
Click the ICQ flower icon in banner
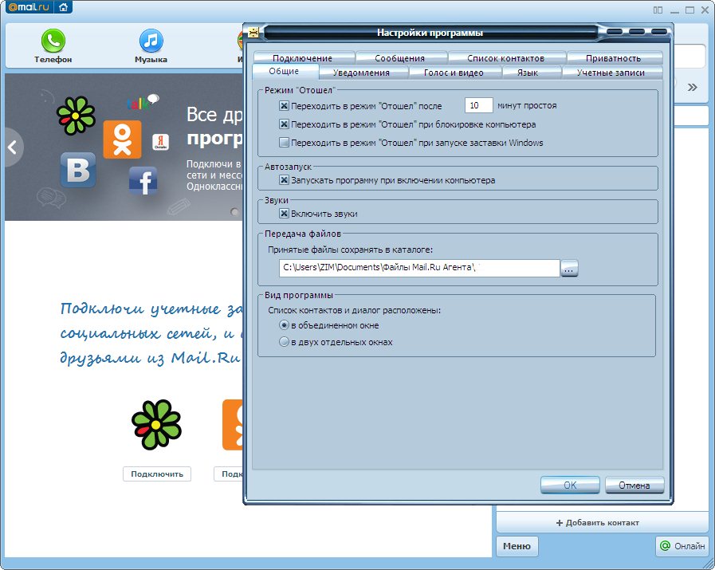tap(76, 113)
